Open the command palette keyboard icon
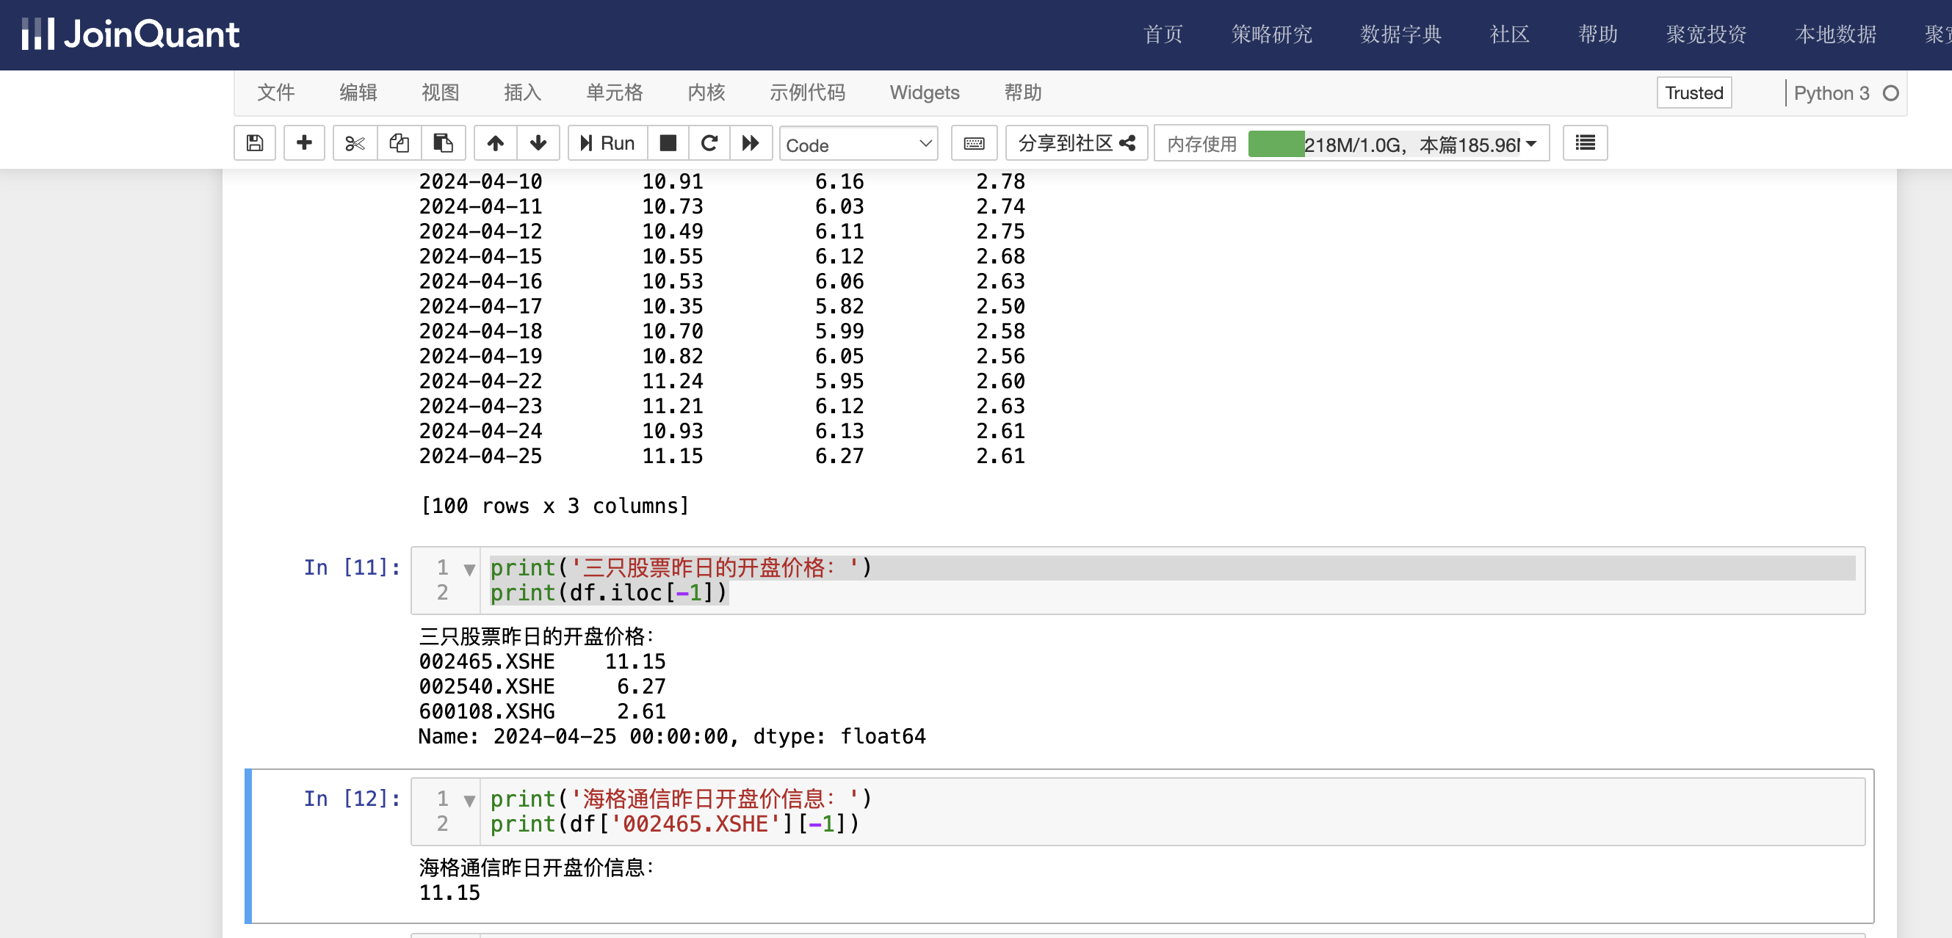Viewport: 1952px width, 938px height. pos(974,143)
